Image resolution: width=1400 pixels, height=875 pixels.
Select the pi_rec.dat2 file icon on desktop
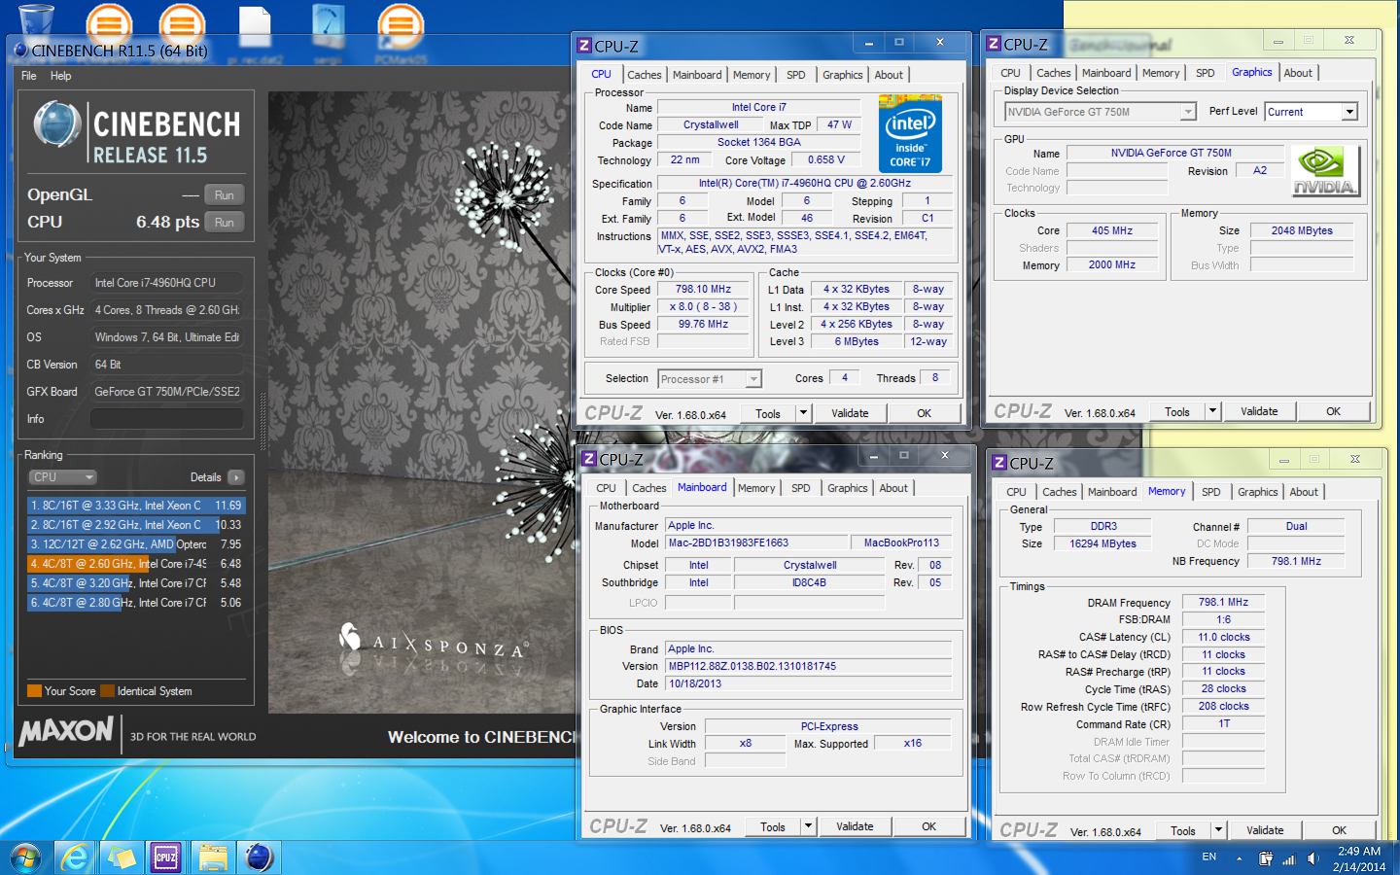pos(255,29)
